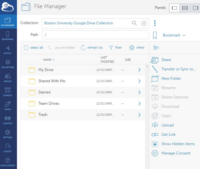The height and width of the screenshot is (169, 200).
Task: Expand the Team Drives folder chevron
Action: (139, 103)
